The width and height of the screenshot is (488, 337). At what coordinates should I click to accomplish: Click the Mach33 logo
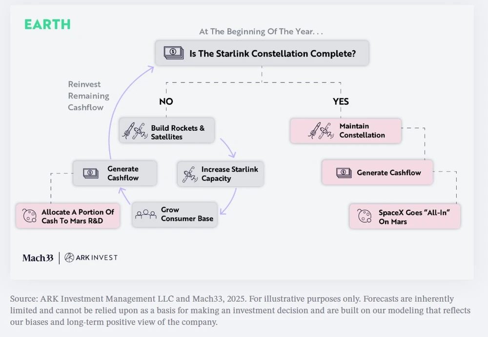pos(38,258)
